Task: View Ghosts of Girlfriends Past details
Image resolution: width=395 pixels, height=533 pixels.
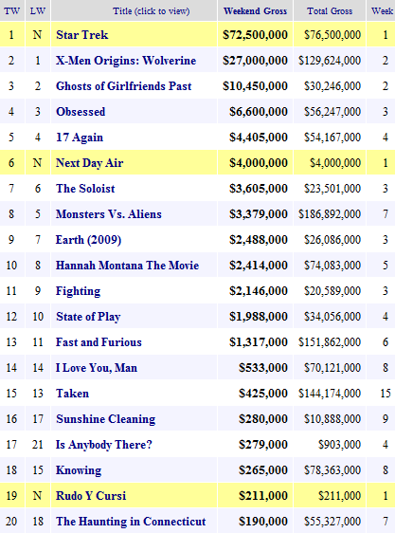Action: (x=124, y=86)
